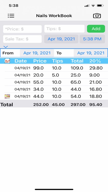108x192 pixels.
Task: Tap the battery status icon
Action: [100, 6]
